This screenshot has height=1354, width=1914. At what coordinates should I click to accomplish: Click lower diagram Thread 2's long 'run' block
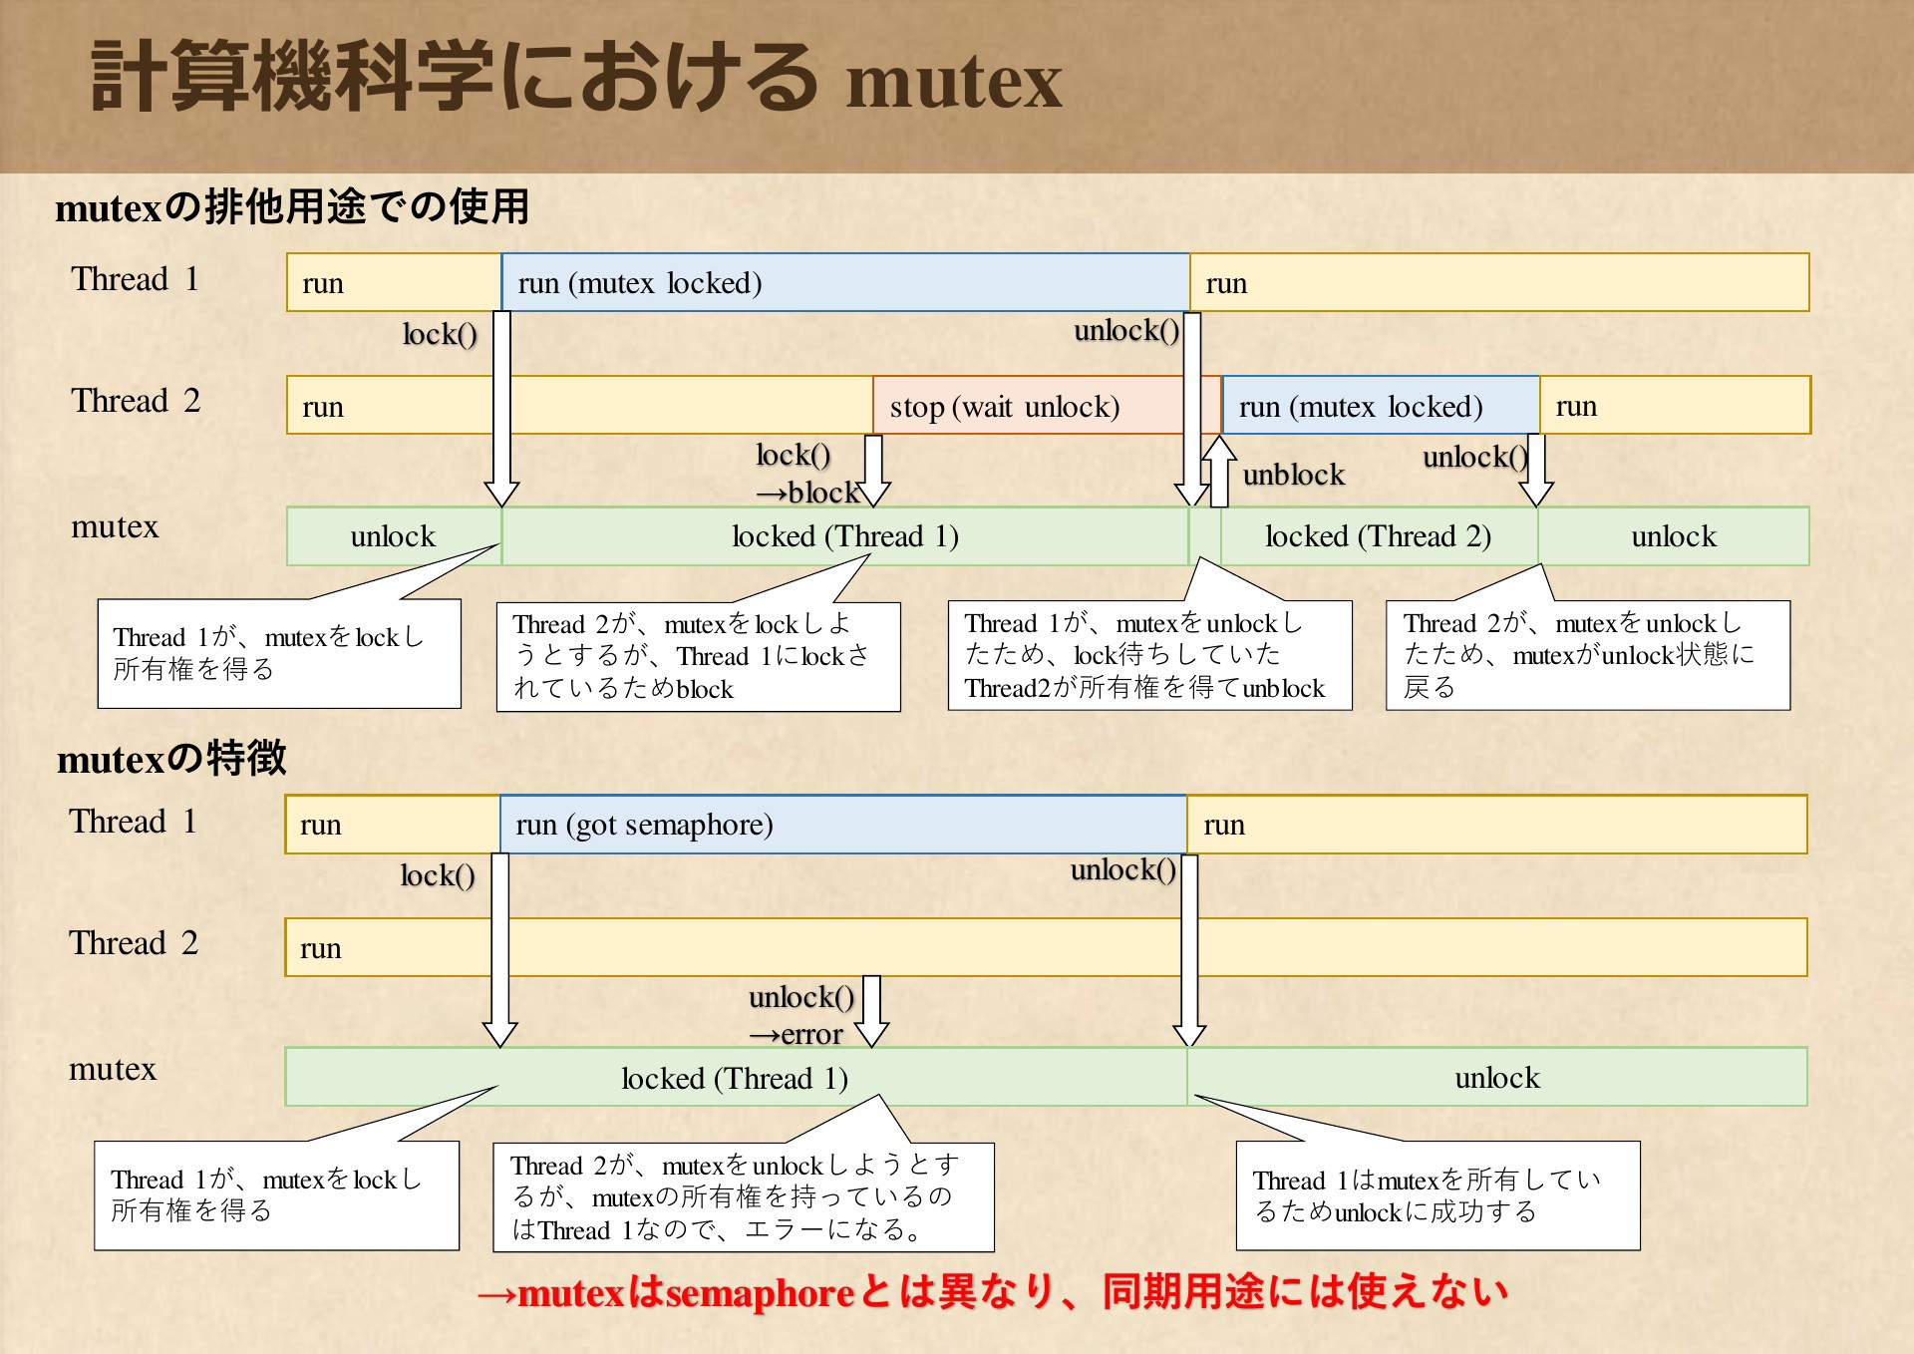point(1046,947)
